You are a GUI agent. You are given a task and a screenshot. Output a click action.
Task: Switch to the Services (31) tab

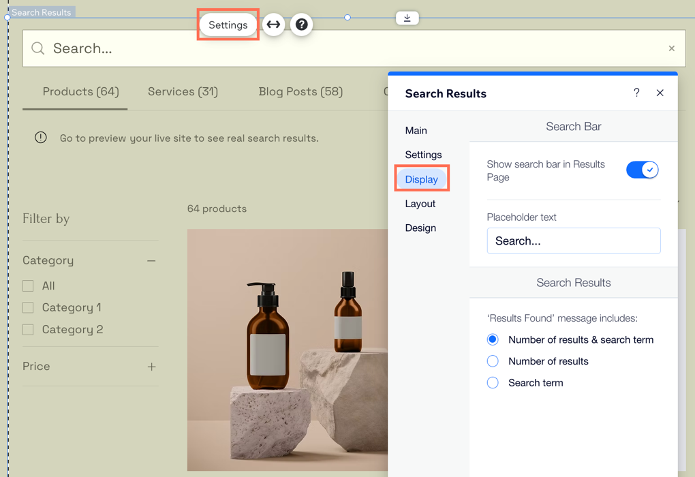[x=183, y=91]
